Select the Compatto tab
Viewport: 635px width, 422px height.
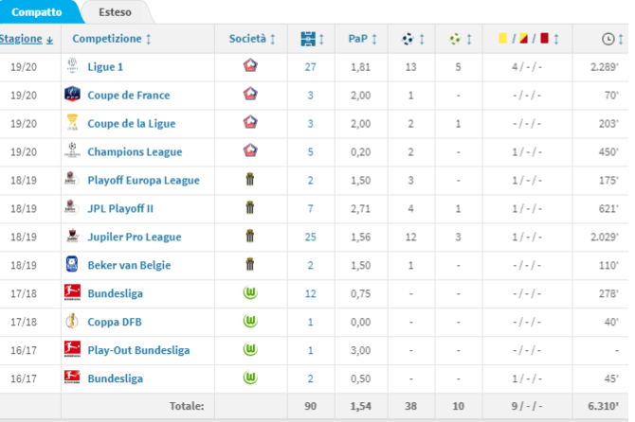[37, 12]
